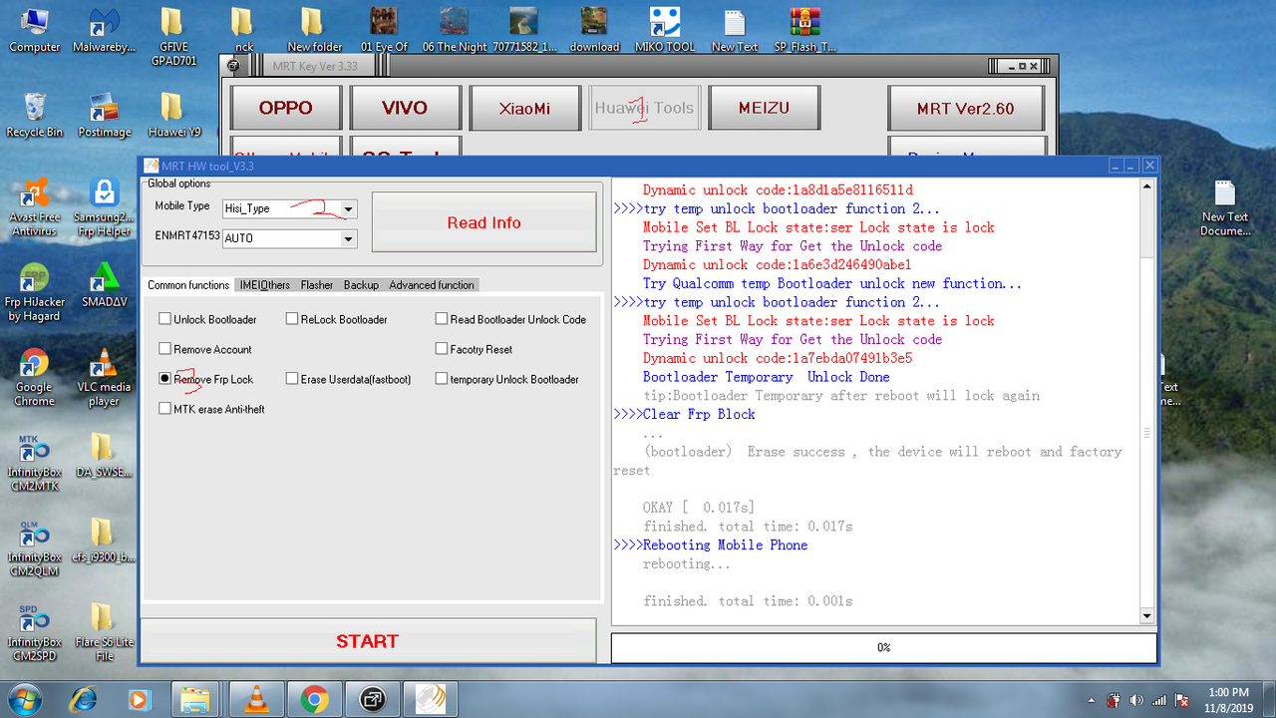1276x718 pixels.
Task: Select the efs_i9300_b folder icon
Action: (102, 539)
